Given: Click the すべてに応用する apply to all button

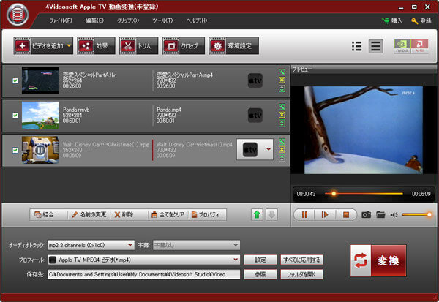Looking at the screenshot, I should [x=301, y=260].
